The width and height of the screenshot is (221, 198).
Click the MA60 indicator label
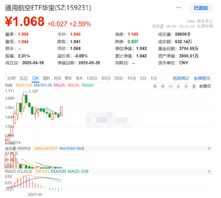click(88, 85)
